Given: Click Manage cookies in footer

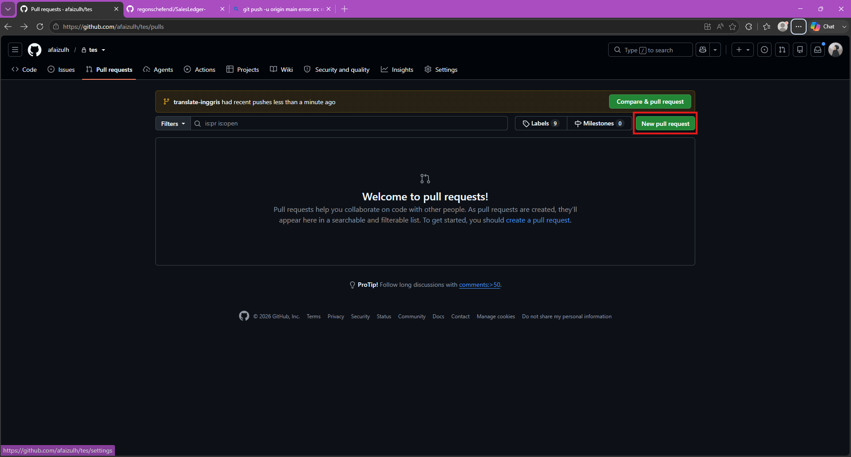Looking at the screenshot, I should tap(496, 316).
